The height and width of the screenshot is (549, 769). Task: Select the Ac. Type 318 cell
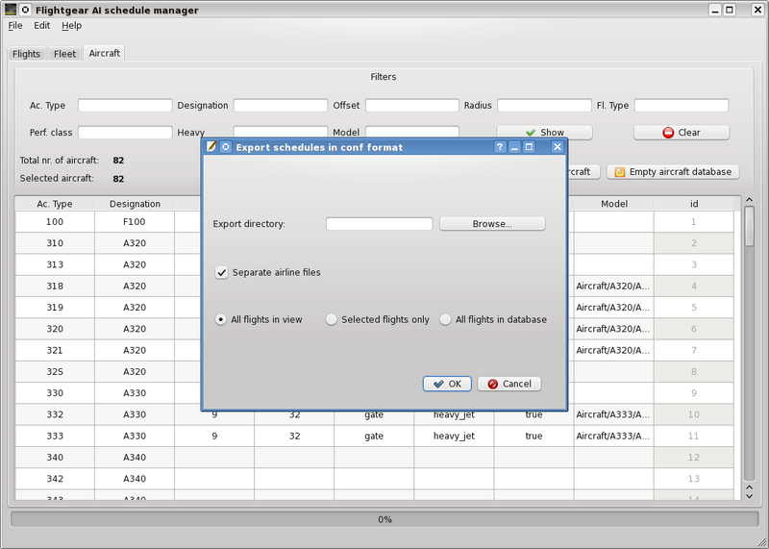(x=55, y=286)
